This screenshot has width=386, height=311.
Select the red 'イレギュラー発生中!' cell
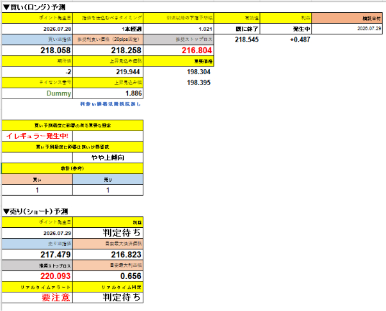37,136
